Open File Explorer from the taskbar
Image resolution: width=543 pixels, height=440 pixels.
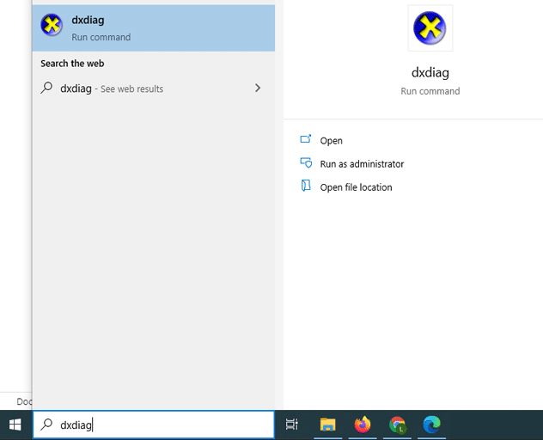click(x=327, y=425)
